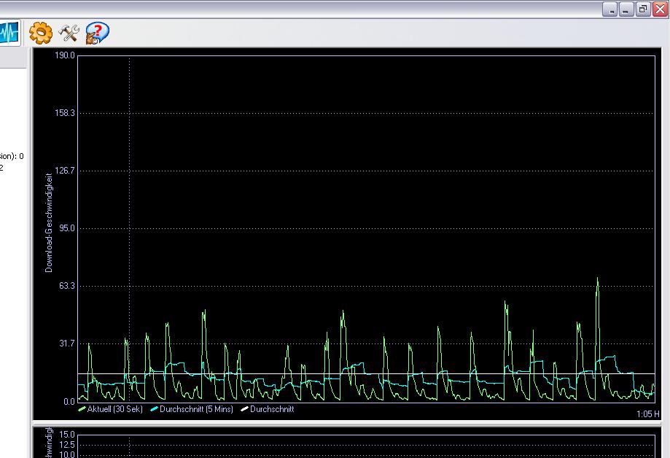Screen dimensions: 670x458
Task: Click the tallest green peak in download graph
Action: coord(597,279)
